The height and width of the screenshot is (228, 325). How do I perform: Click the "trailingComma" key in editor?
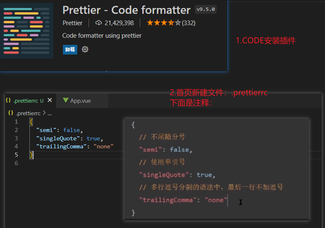[61, 147]
